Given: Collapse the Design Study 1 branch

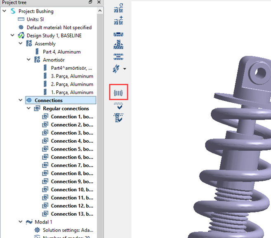Looking at the screenshot, I should click(13, 36).
